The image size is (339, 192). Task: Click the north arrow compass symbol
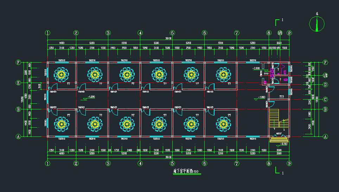click(317, 24)
